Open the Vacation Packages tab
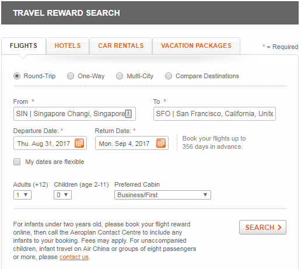Viewport: 301px width, 269px height. click(x=196, y=46)
